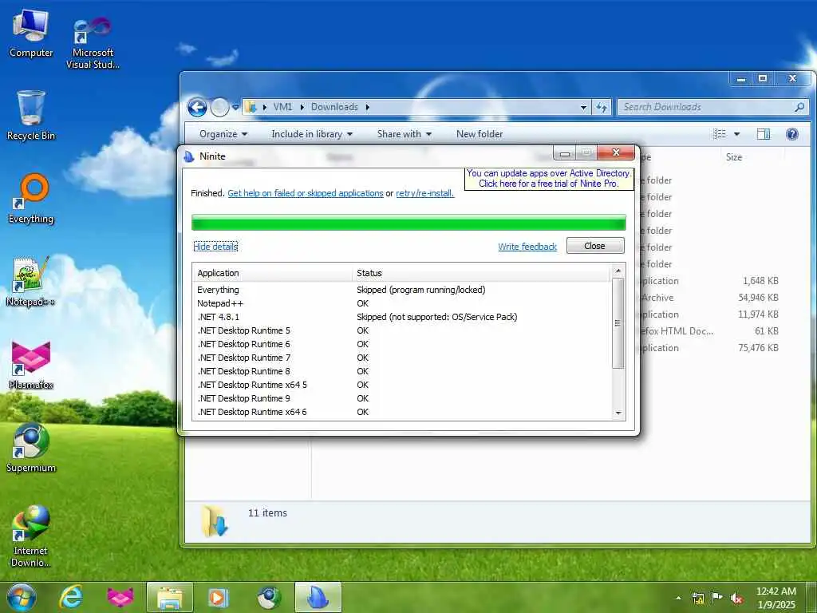Open the Recycle Bin

coord(31,116)
